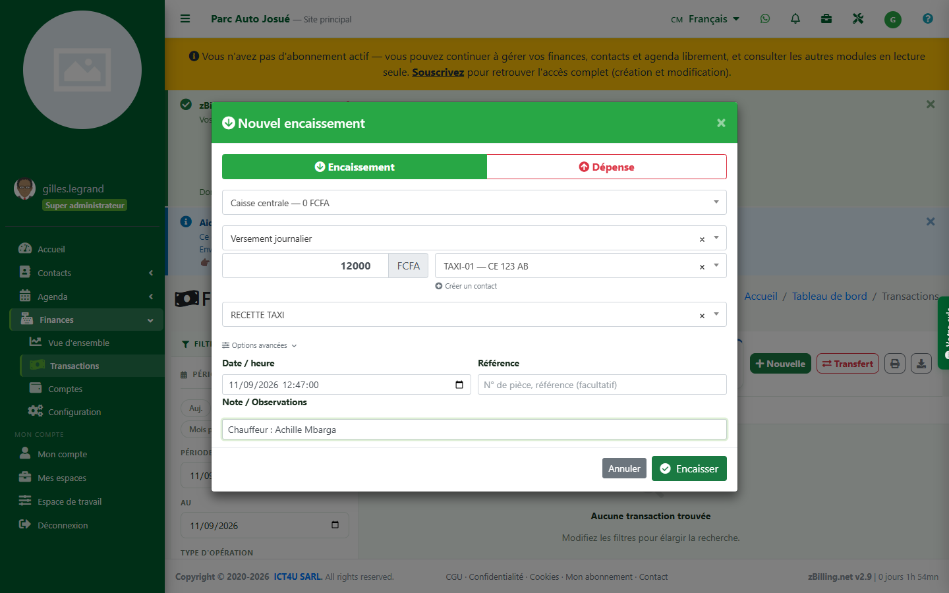The width and height of the screenshot is (949, 593).
Task: Click the download export icon button
Action: pyautogui.click(x=921, y=364)
